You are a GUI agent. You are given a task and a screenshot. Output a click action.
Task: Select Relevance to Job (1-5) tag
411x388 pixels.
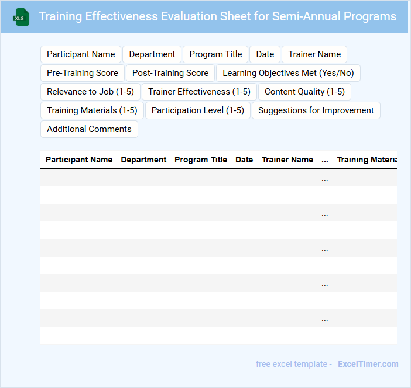[90, 92]
